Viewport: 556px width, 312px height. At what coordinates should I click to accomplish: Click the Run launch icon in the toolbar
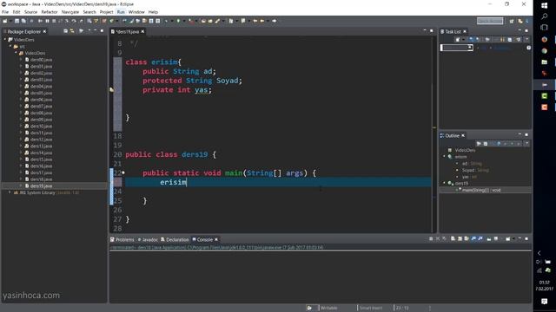coord(178,21)
